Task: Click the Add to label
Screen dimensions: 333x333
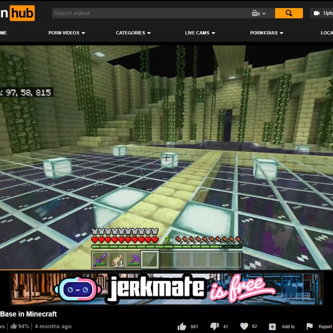Action: 288,327
